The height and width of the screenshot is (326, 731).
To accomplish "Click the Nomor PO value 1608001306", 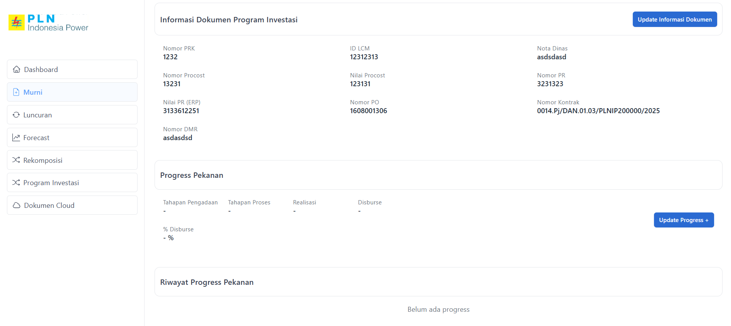I will (x=368, y=111).
